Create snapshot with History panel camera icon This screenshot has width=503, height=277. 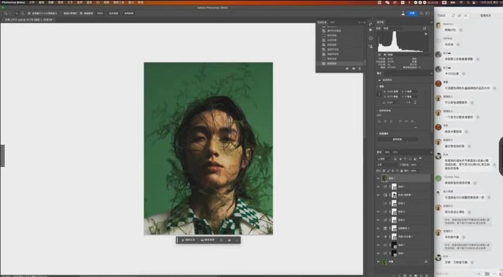(x=353, y=68)
